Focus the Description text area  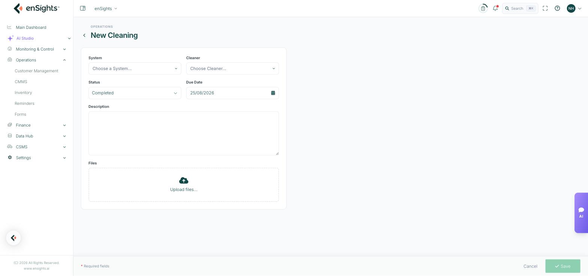point(184,133)
